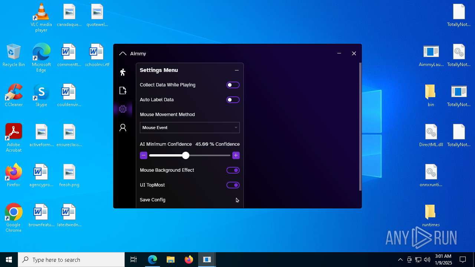The width and height of the screenshot is (475, 267).
Task: Select the gear Settings tab in Aimmy sidebar
Action: (123, 109)
